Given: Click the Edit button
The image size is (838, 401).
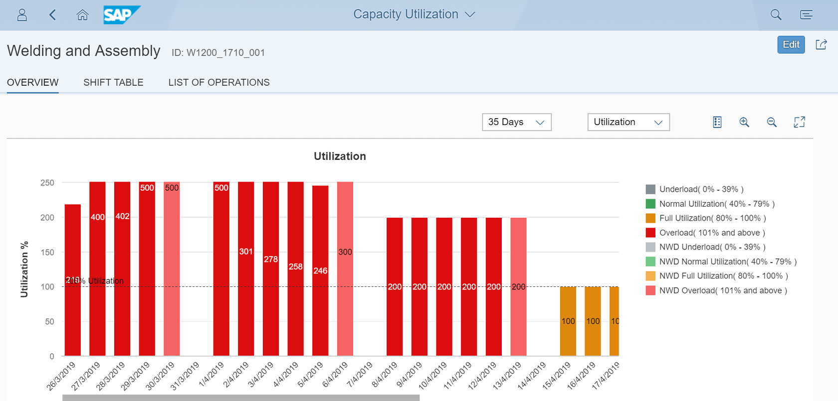Looking at the screenshot, I should [791, 45].
